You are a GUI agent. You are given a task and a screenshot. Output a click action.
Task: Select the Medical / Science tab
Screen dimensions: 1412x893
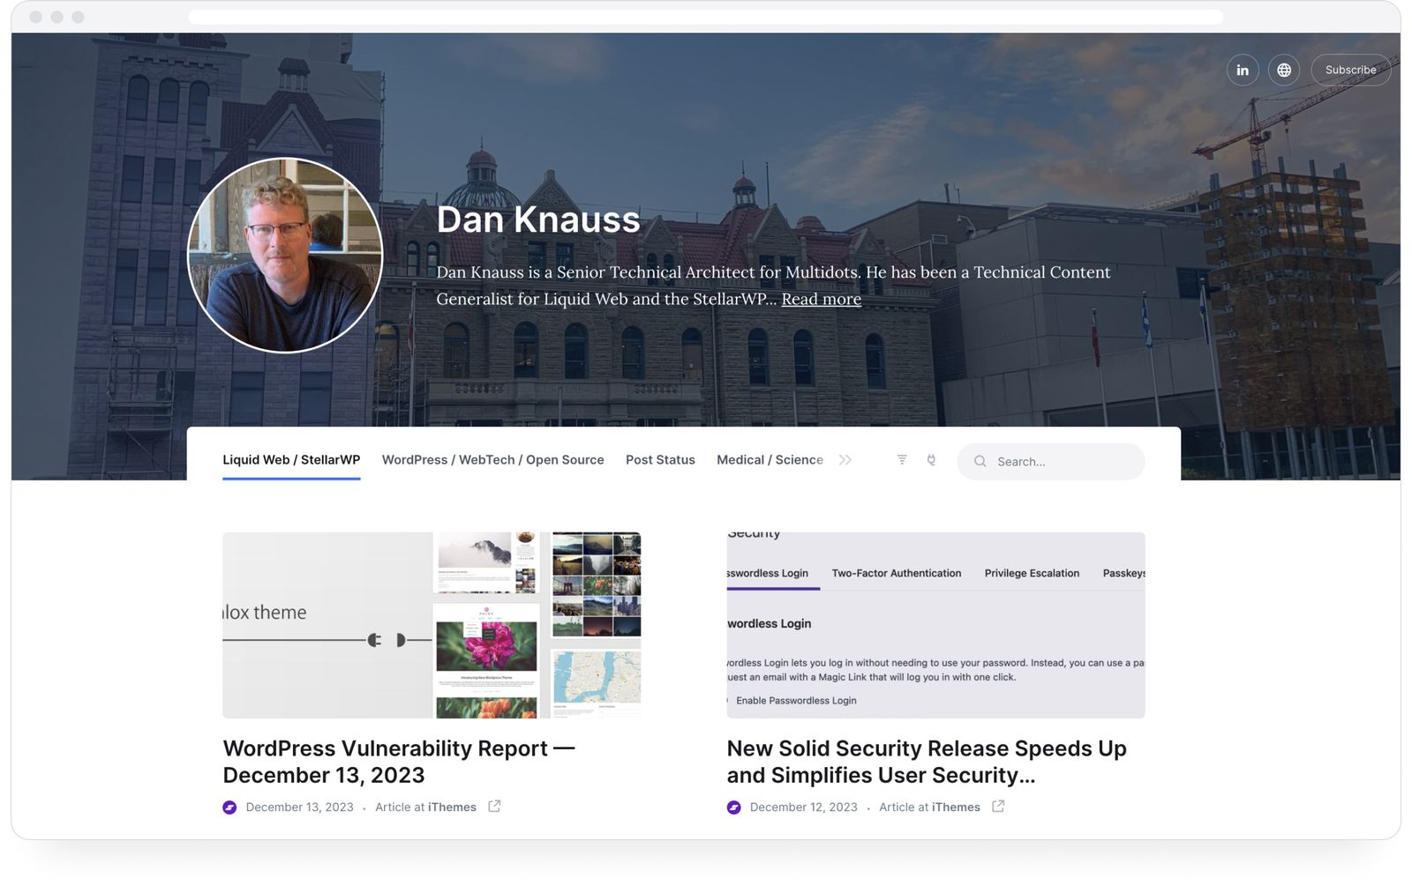tap(770, 459)
